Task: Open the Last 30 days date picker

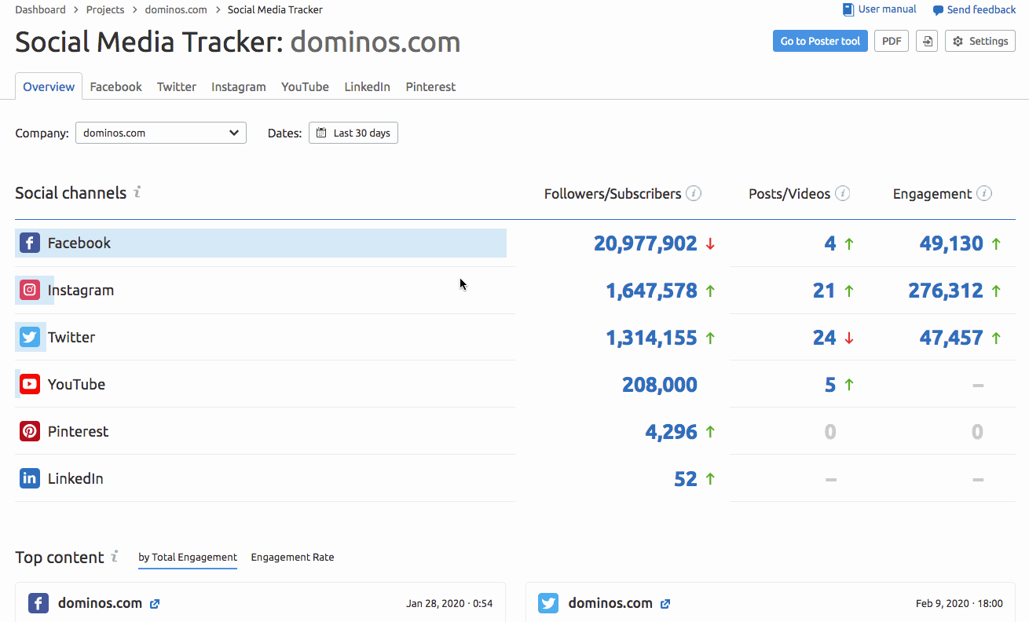Action: [353, 133]
